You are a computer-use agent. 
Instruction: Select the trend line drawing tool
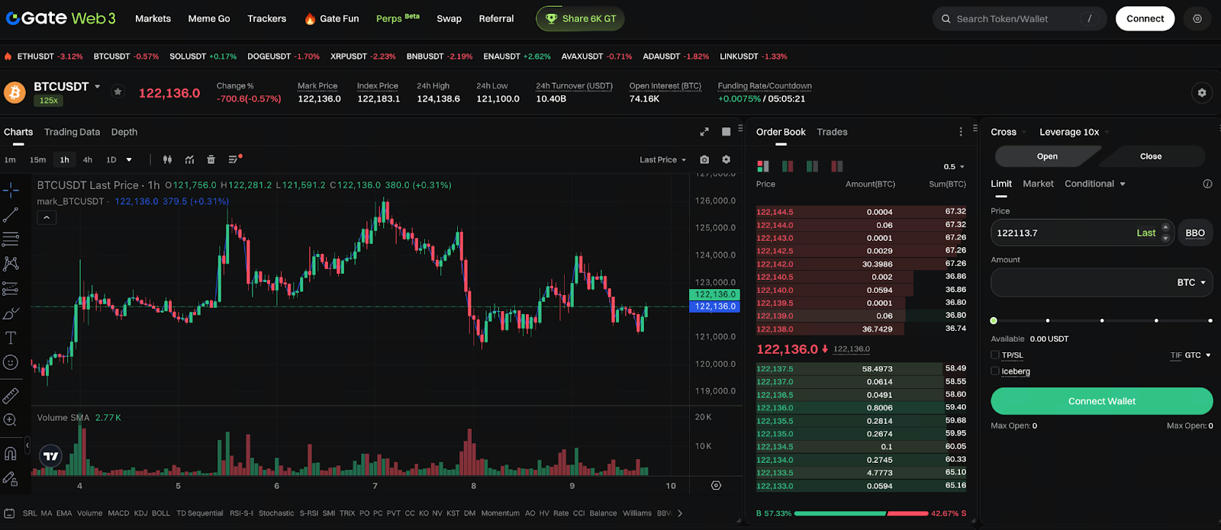coord(11,215)
